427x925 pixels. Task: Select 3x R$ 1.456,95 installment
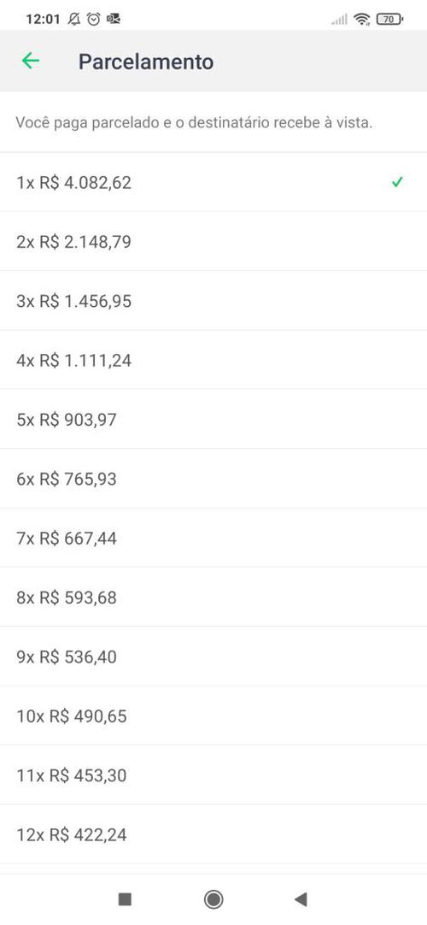[213, 301]
